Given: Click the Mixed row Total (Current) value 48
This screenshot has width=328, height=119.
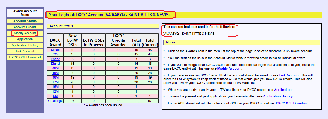Looking at the screenshot, I should [x=150, y=50].
